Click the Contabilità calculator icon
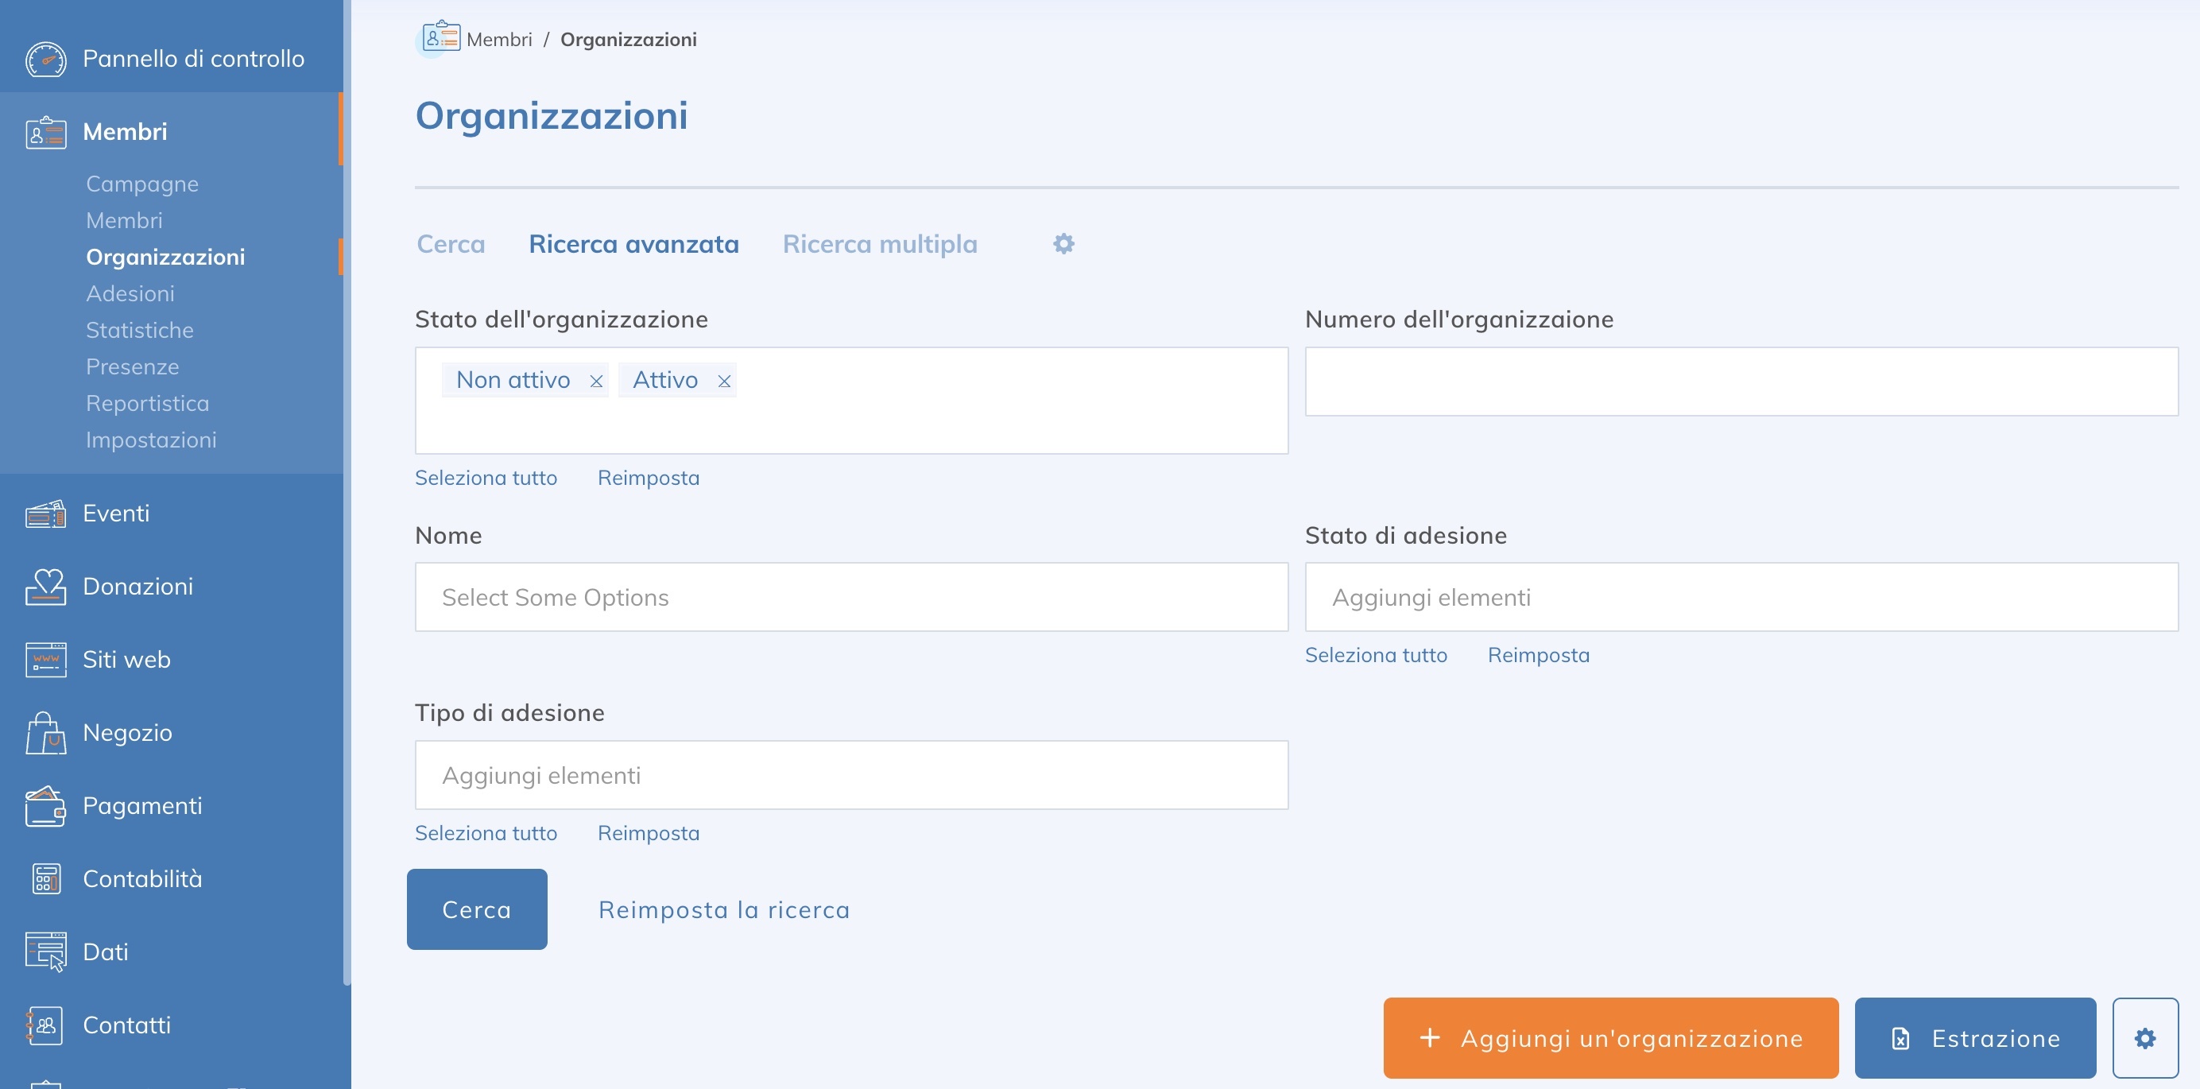 (45, 878)
